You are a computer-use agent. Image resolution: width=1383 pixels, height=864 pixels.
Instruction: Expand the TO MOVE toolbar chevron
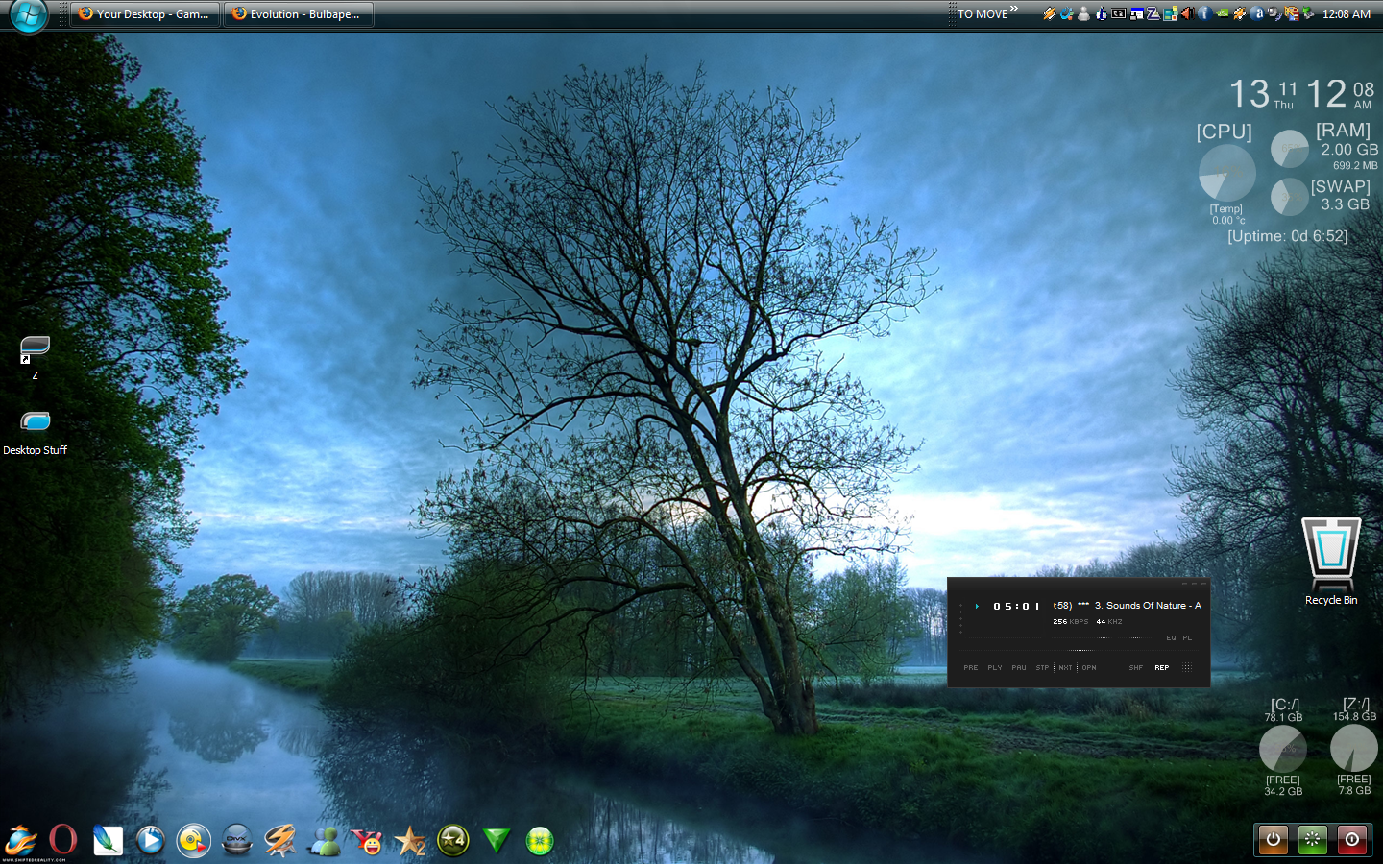pyautogui.click(x=1014, y=9)
